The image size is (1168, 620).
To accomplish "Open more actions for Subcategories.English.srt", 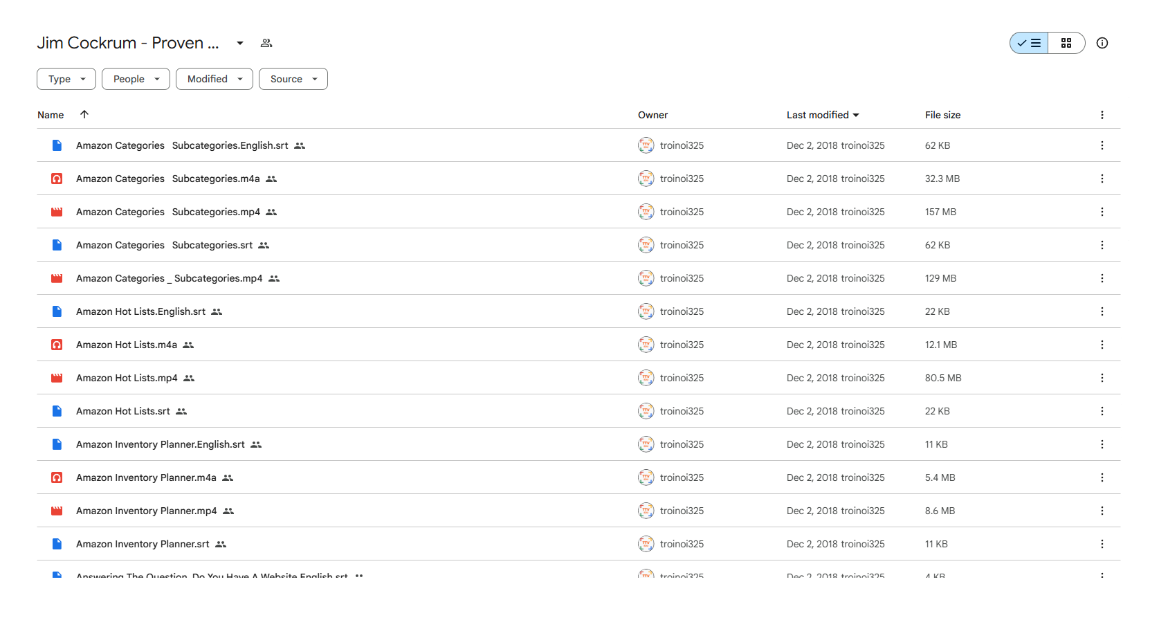I will click(1102, 145).
